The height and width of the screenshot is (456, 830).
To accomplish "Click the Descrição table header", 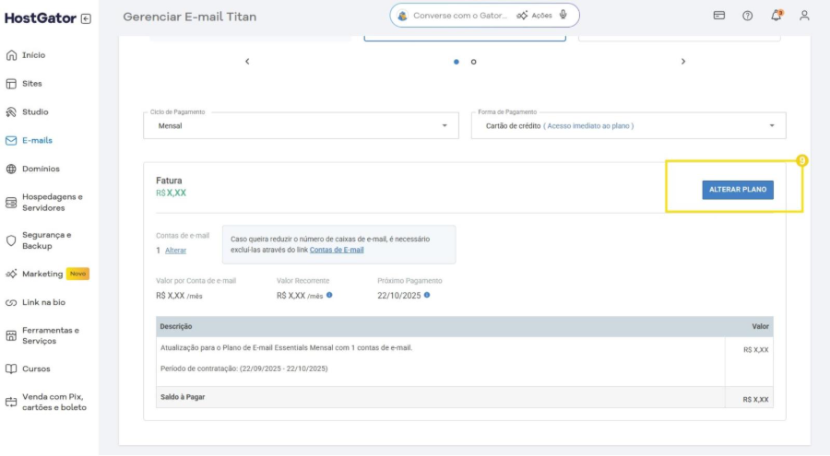I will point(176,326).
